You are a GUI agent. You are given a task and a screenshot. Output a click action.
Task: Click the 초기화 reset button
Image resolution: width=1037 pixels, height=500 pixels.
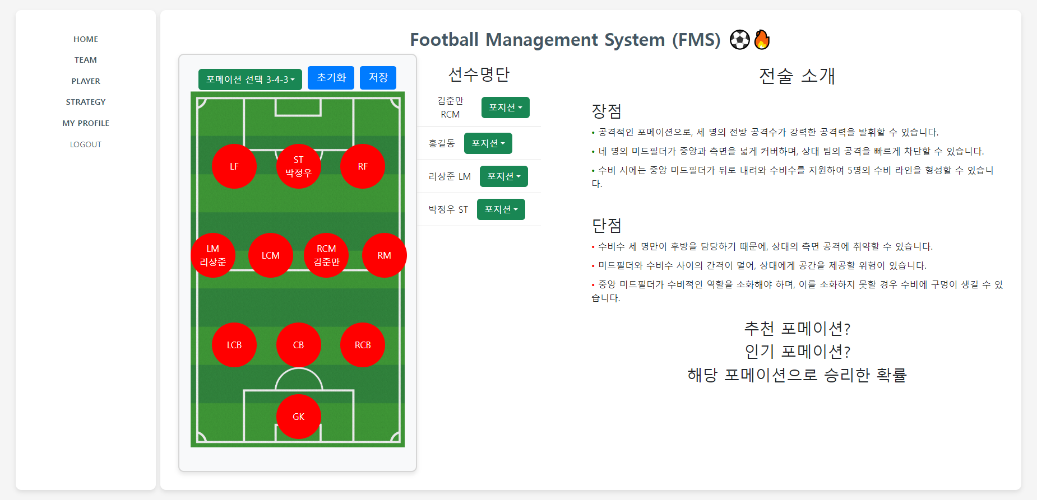click(x=331, y=77)
